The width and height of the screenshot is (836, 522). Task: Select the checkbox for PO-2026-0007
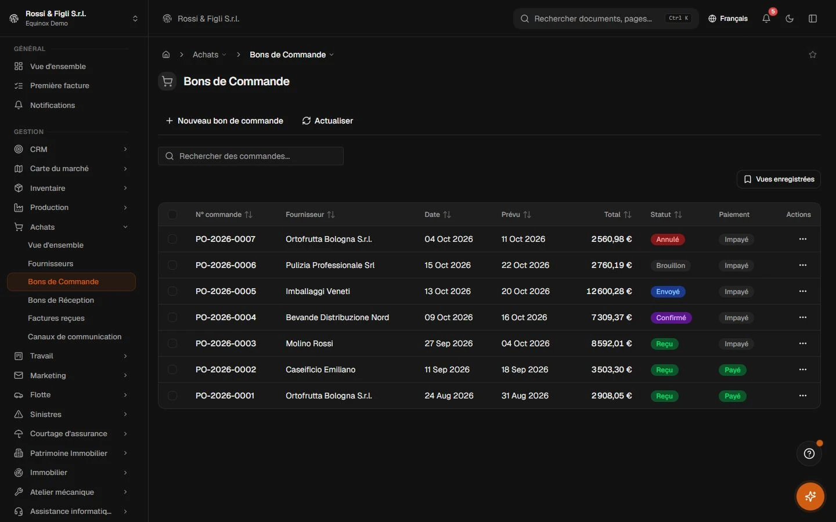[172, 239]
